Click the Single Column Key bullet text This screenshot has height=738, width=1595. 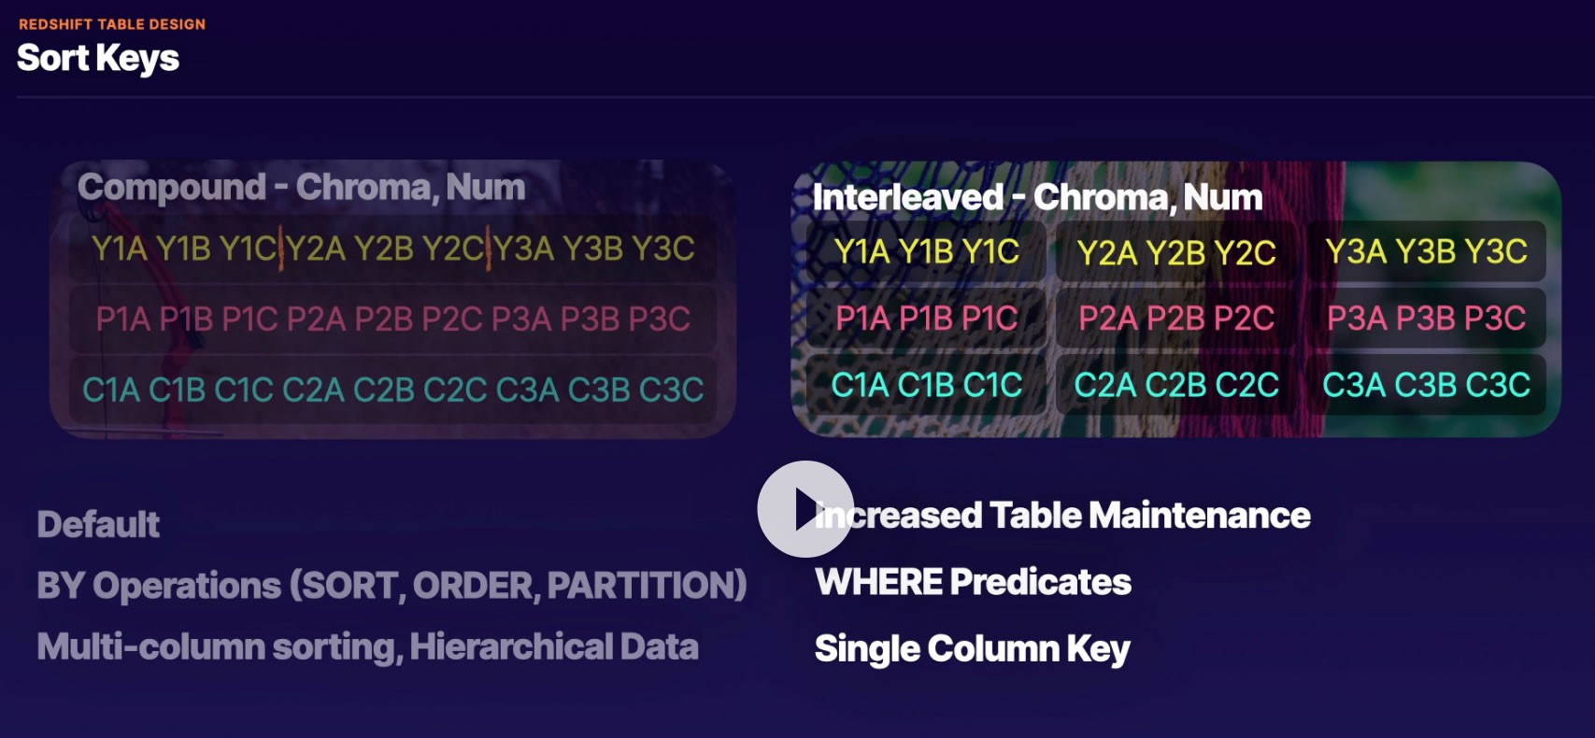972,649
